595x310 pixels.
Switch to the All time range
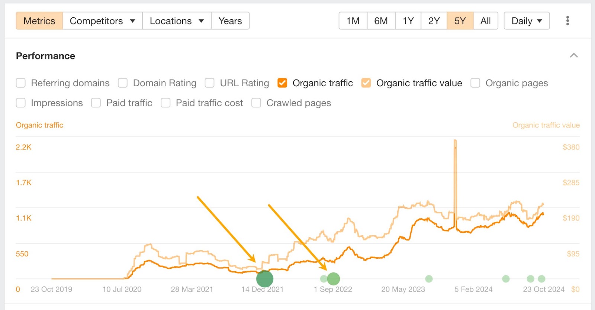coord(485,21)
